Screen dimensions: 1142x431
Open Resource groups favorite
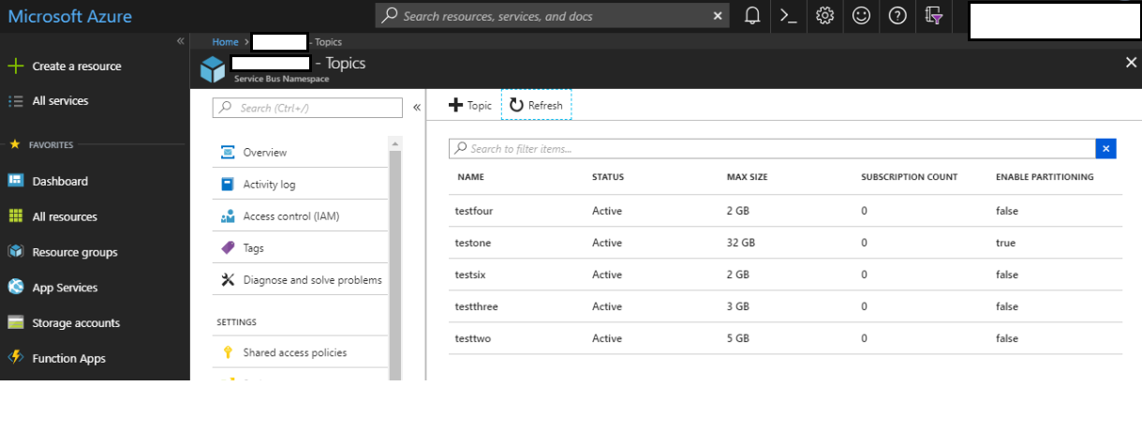pyautogui.click(x=75, y=252)
